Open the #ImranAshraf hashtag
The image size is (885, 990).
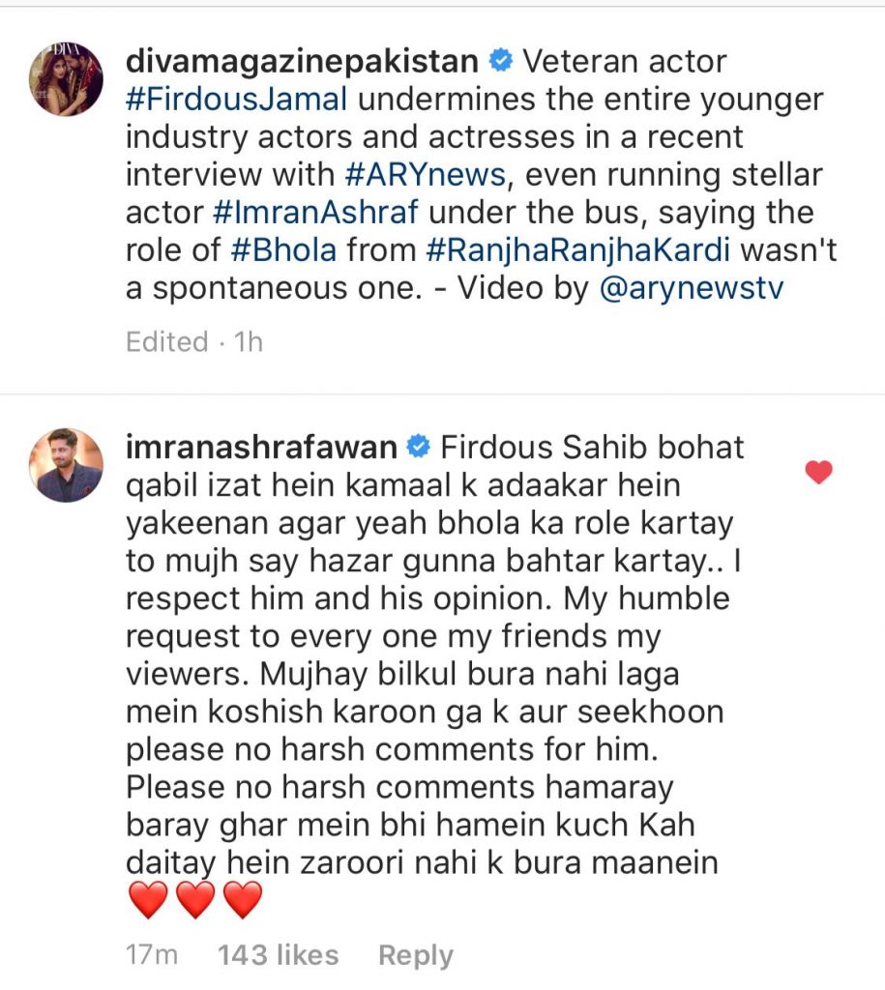pyautogui.click(x=316, y=213)
